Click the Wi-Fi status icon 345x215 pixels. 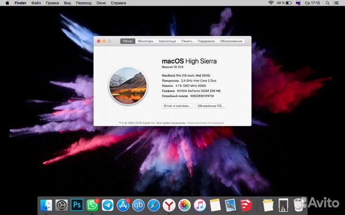pyautogui.click(x=271, y=3)
